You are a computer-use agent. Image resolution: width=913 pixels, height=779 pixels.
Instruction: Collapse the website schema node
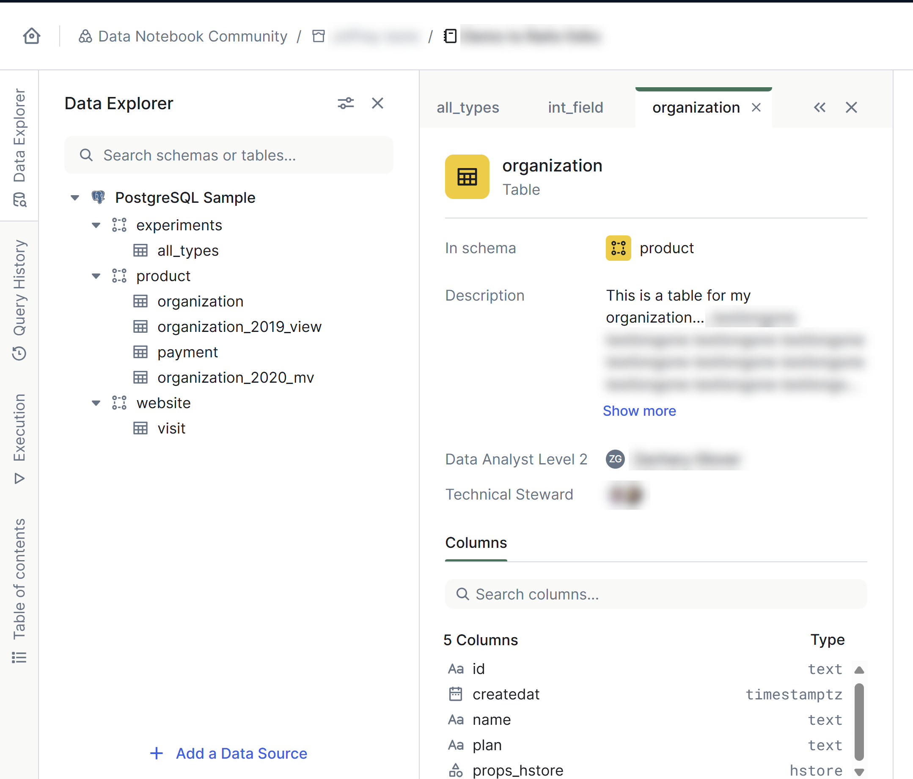[x=96, y=403]
